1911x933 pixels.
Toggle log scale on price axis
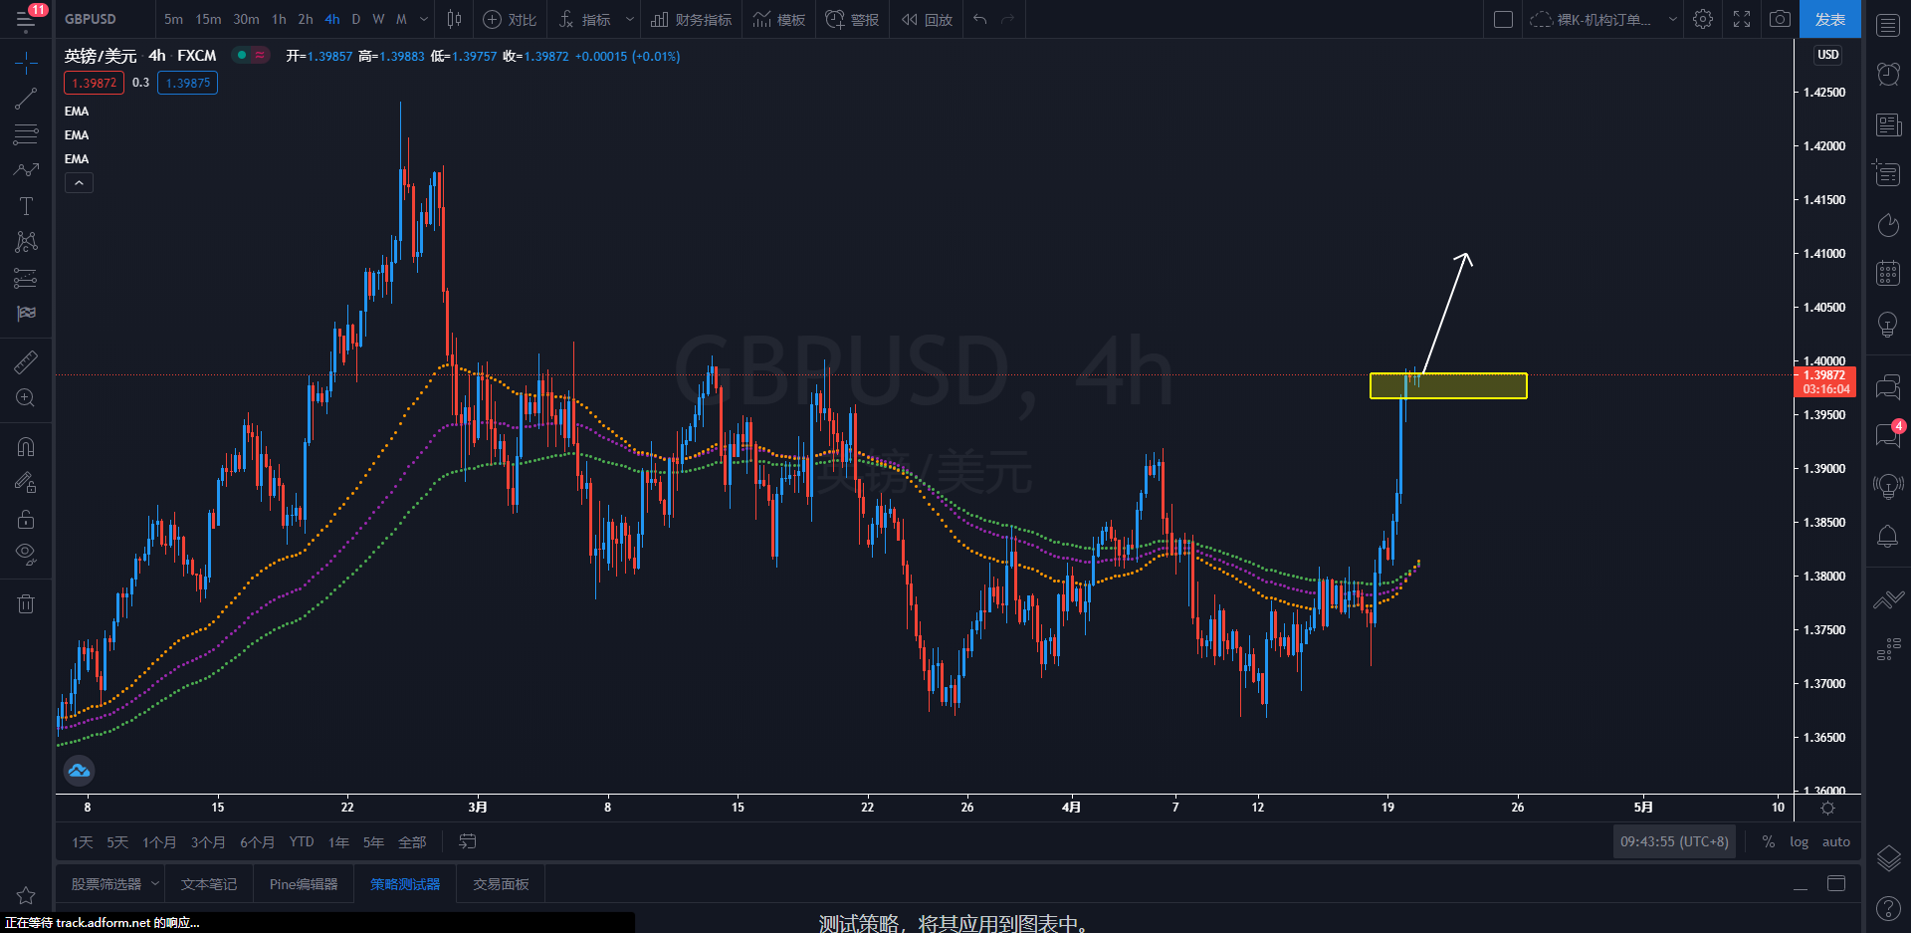click(x=1799, y=841)
